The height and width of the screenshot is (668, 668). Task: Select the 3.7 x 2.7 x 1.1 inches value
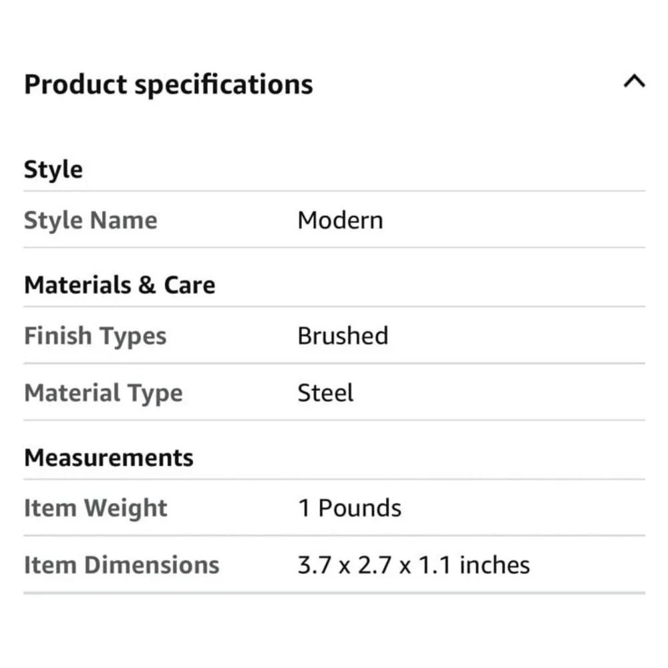tap(413, 565)
